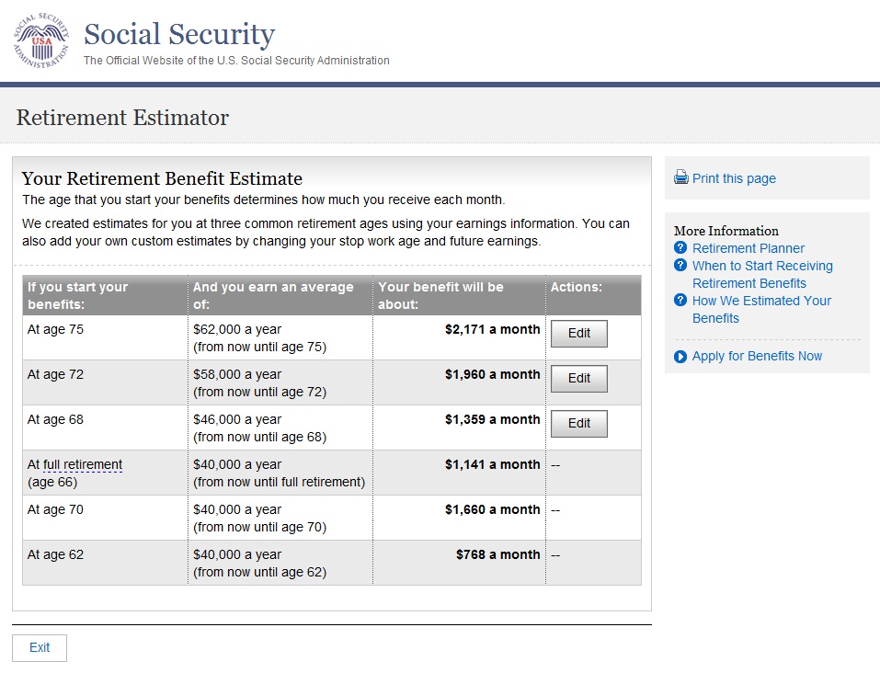Click the Social Security Administration seal logo
Image resolution: width=880 pixels, height=673 pixels.
(x=40, y=41)
